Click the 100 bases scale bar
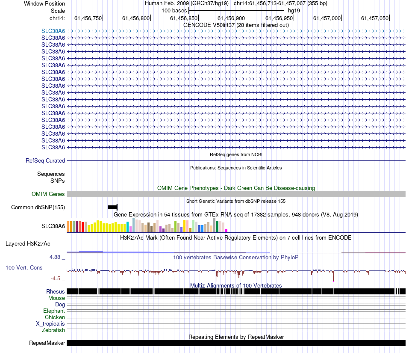This screenshot has height=353, width=406. click(x=236, y=11)
